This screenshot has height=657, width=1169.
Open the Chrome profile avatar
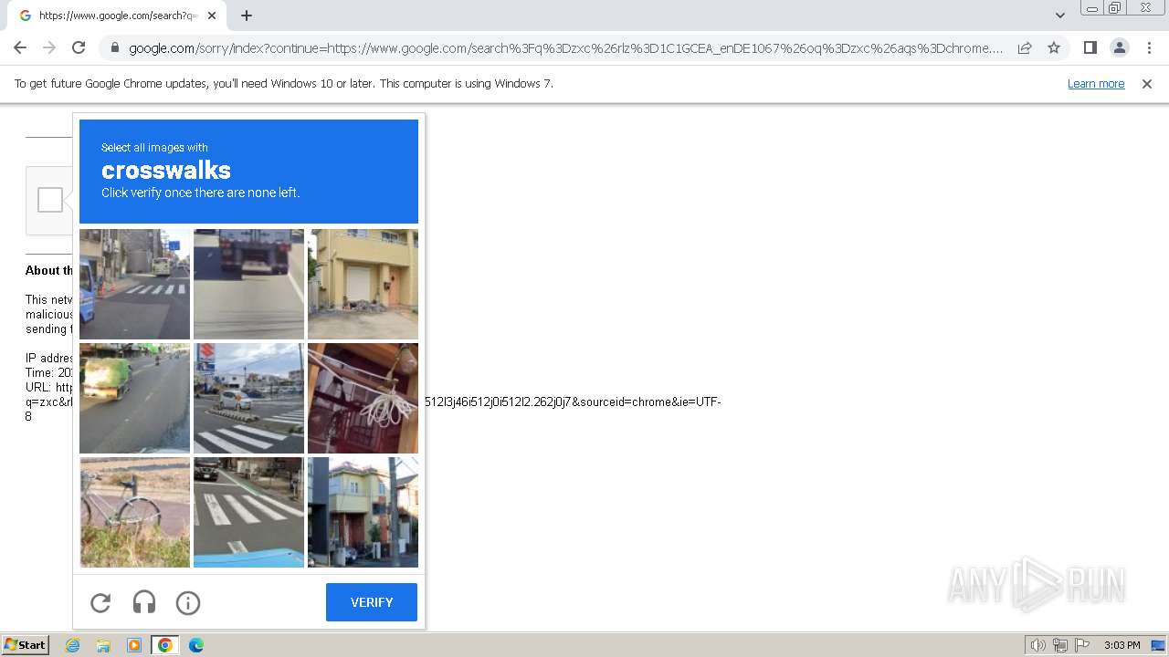point(1119,47)
